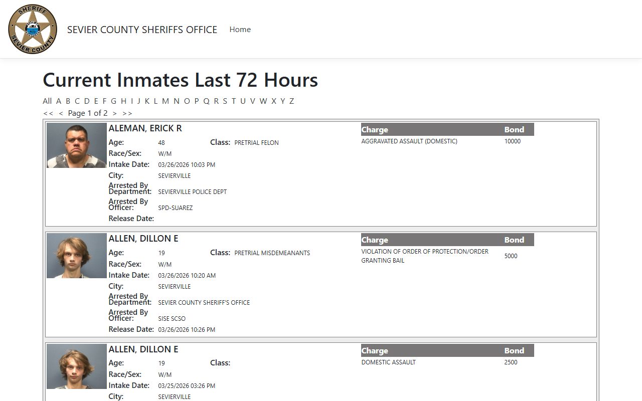Filter inmates by letter Q
This screenshot has width=642, height=401.
pos(206,101)
